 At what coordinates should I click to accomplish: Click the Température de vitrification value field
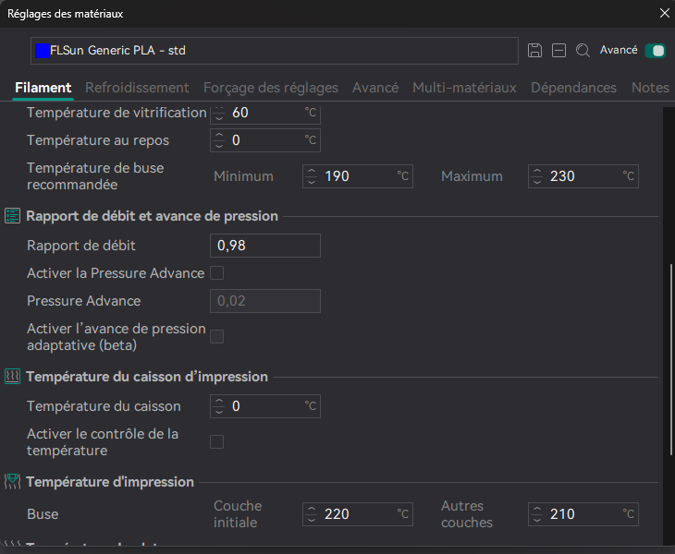[x=265, y=114]
